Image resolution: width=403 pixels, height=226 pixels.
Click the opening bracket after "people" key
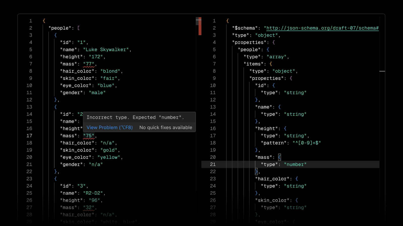pos(79,28)
